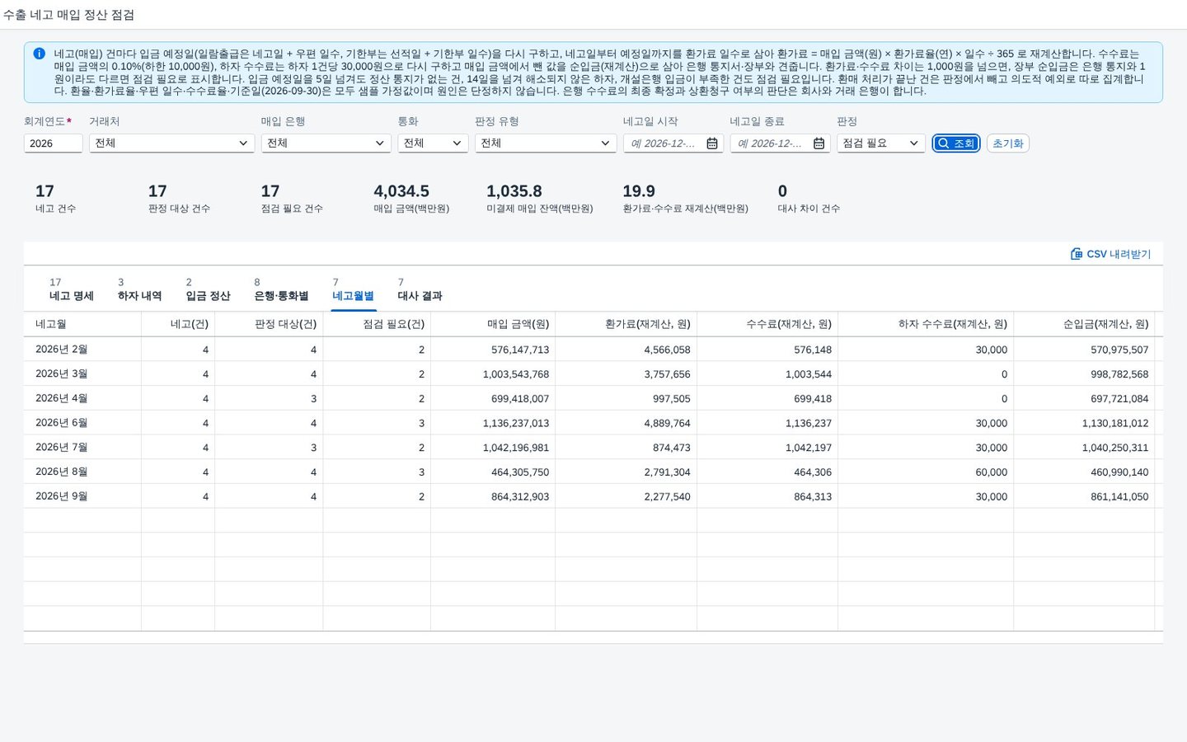Click the CSV 내려받기 export icon

[x=1077, y=254]
